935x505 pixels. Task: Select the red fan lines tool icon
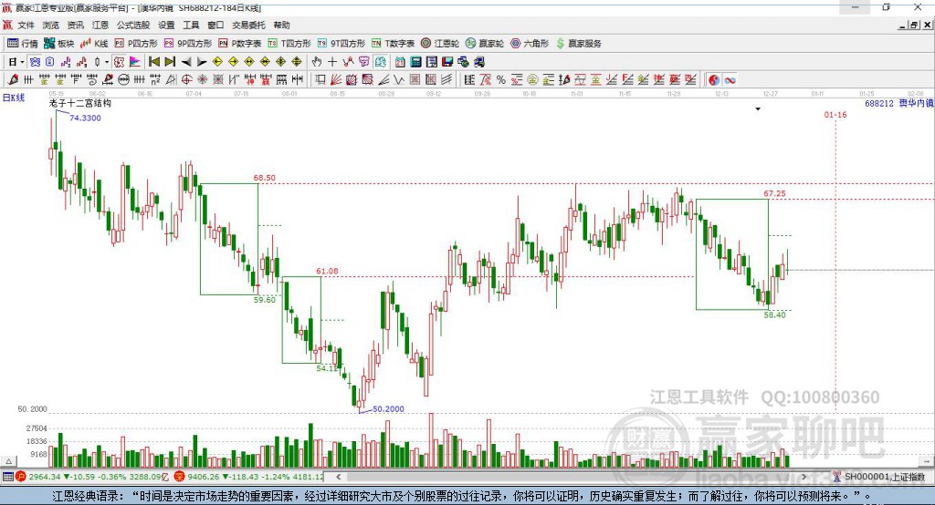tap(336, 79)
